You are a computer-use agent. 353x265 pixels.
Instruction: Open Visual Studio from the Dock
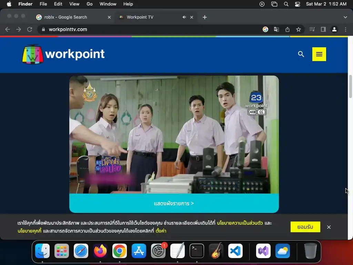point(263,251)
